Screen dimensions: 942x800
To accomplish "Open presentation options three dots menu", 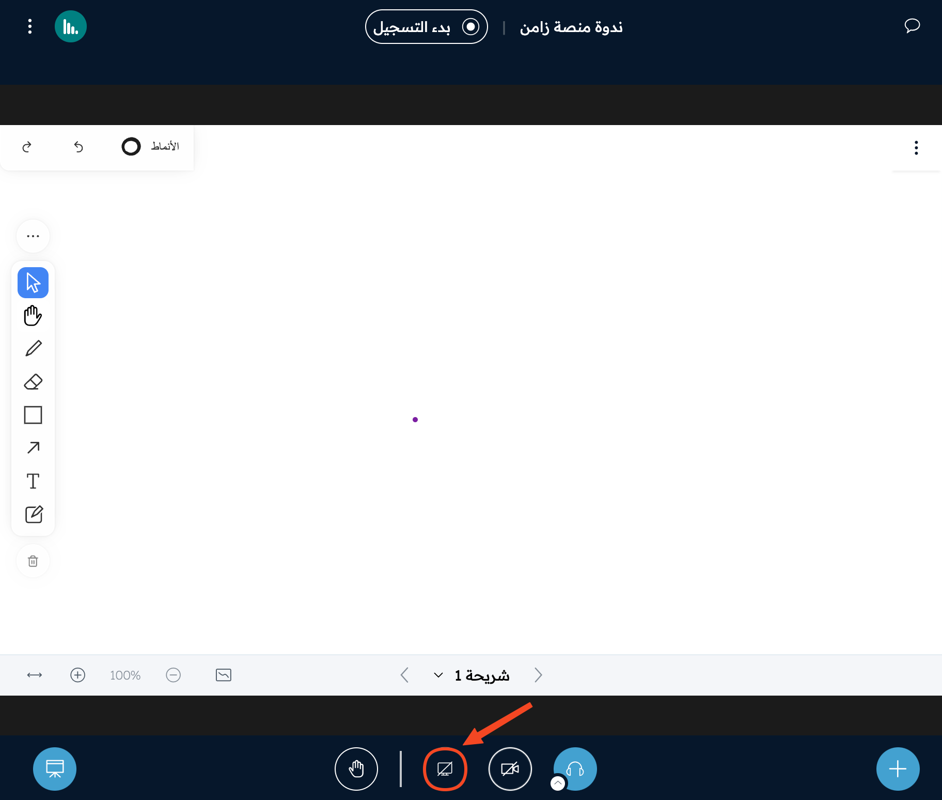I will [916, 148].
